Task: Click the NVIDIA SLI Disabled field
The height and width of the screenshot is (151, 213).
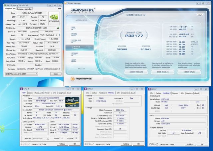Action: (38, 65)
